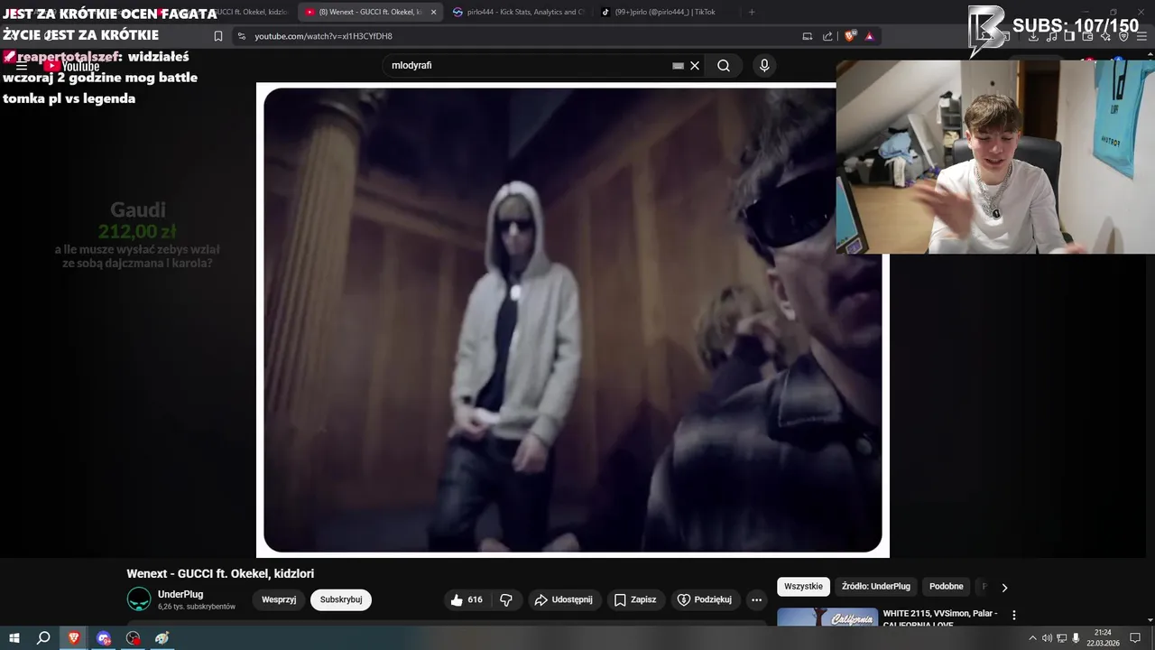Join channel with Wesprzyj button

click(279, 599)
